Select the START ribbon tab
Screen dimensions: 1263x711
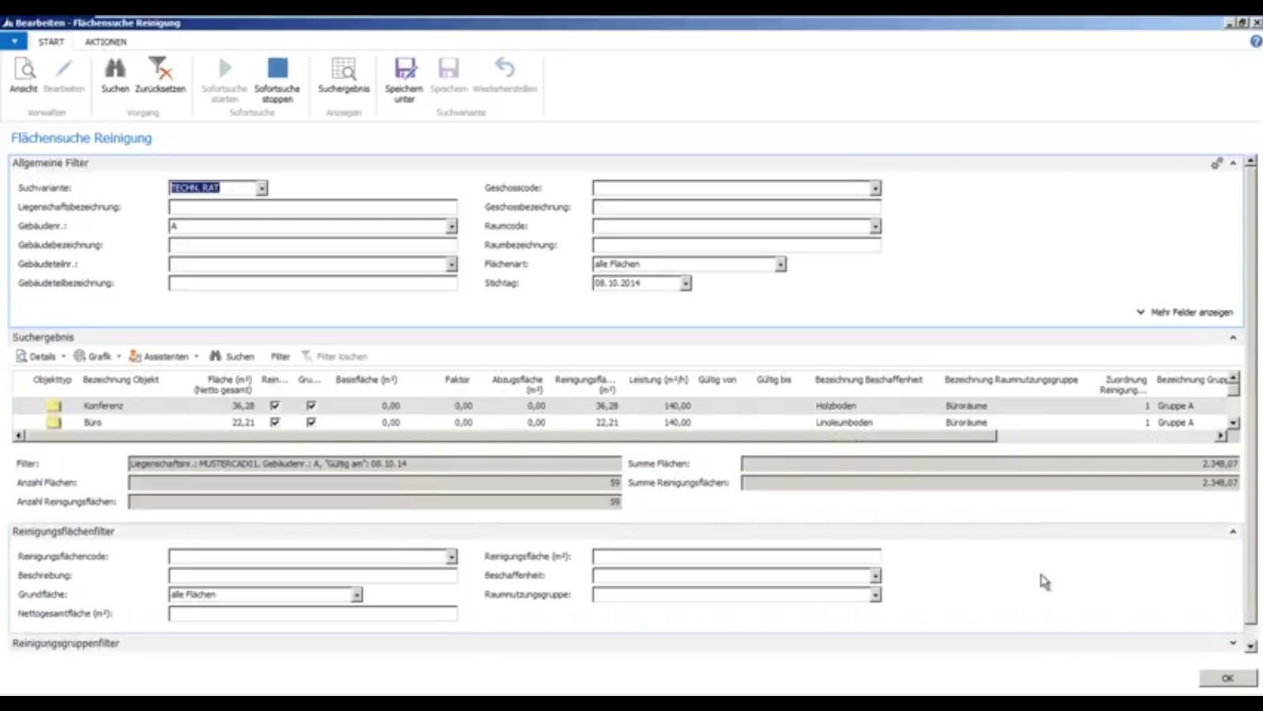tap(51, 42)
